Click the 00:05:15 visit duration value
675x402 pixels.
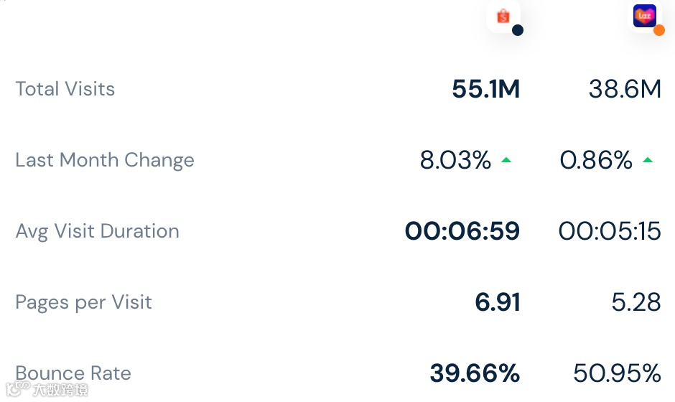pyautogui.click(x=610, y=231)
